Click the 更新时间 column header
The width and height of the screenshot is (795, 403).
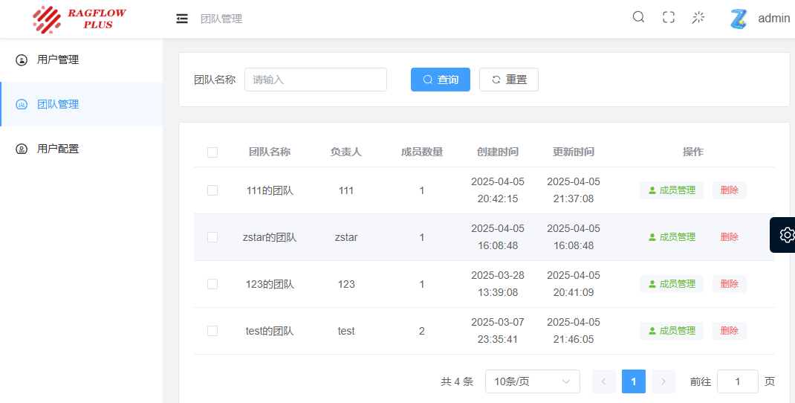tap(574, 152)
